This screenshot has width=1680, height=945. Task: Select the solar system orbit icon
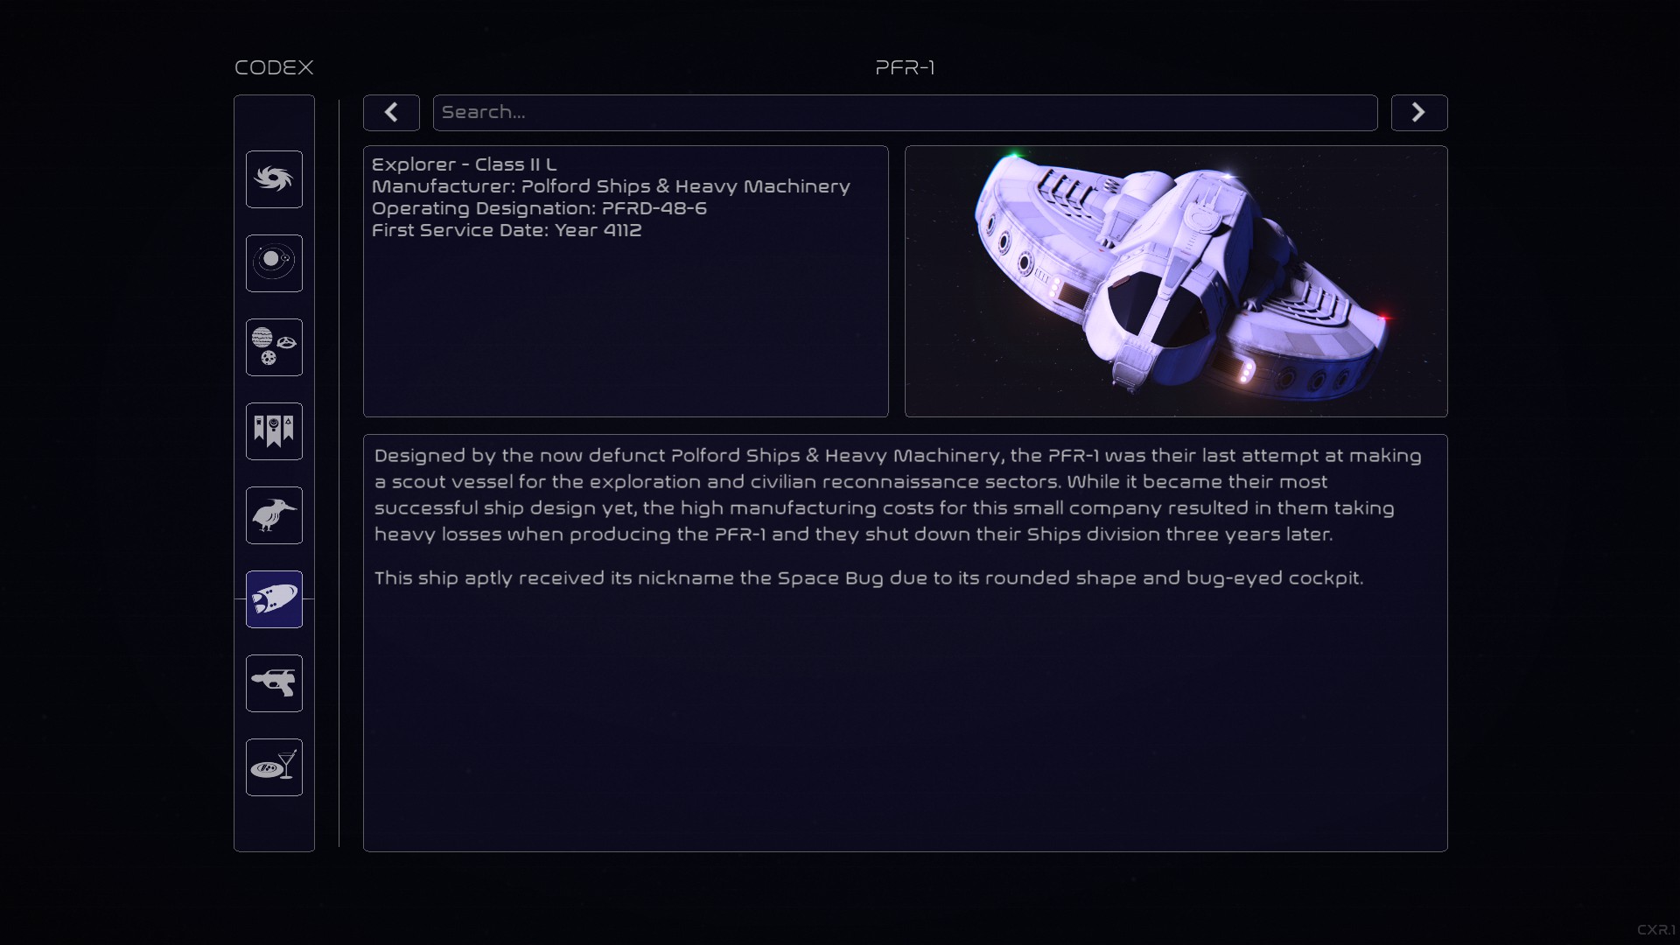(274, 263)
